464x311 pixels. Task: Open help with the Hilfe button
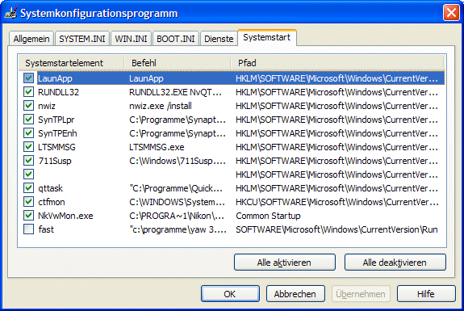[x=426, y=294]
